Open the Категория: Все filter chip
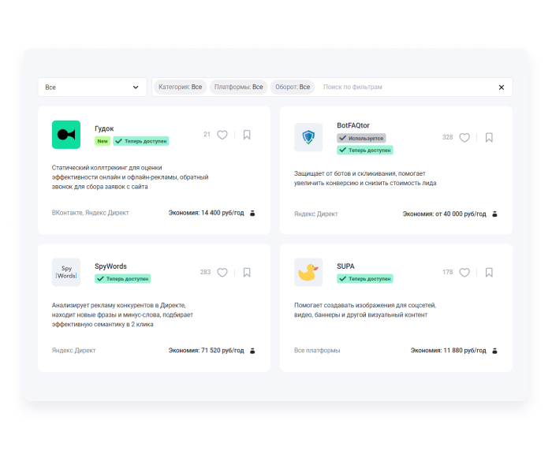This screenshot has height=450, width=552. click(181, 87)
